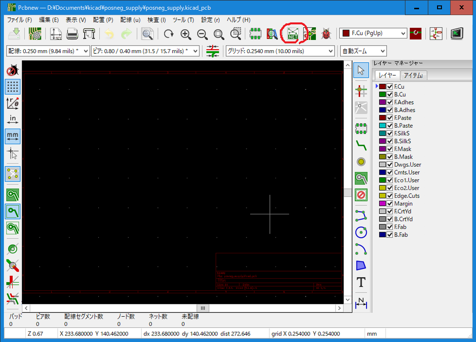Viewport: 476px width, 342px height.
Task: Click the B.Cu layer color swatch
Action: (382, 94)
